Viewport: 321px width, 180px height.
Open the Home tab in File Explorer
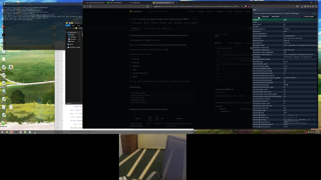(73, 25)
